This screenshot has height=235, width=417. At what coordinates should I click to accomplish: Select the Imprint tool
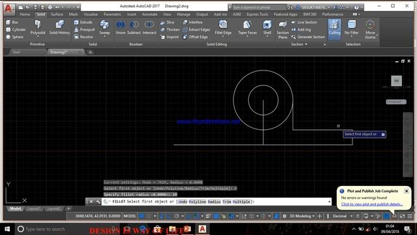pyautogui.click(x=169, y=37)
